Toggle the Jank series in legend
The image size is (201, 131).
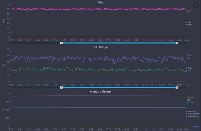189,25
